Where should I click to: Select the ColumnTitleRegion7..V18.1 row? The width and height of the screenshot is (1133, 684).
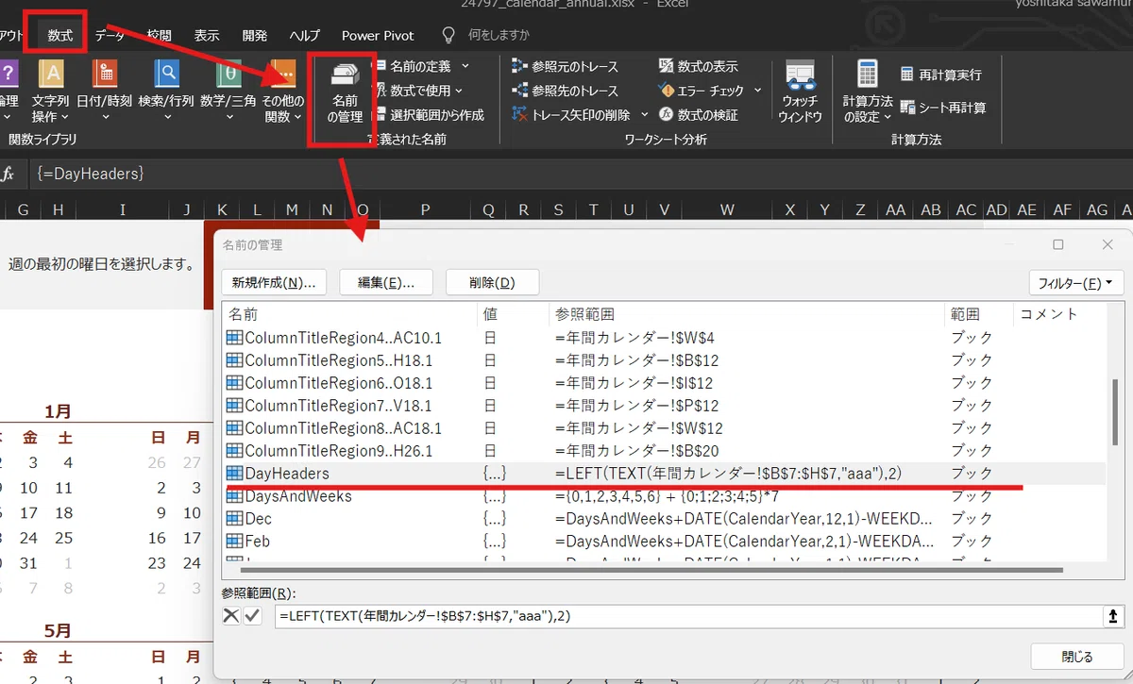click(664, 405)
